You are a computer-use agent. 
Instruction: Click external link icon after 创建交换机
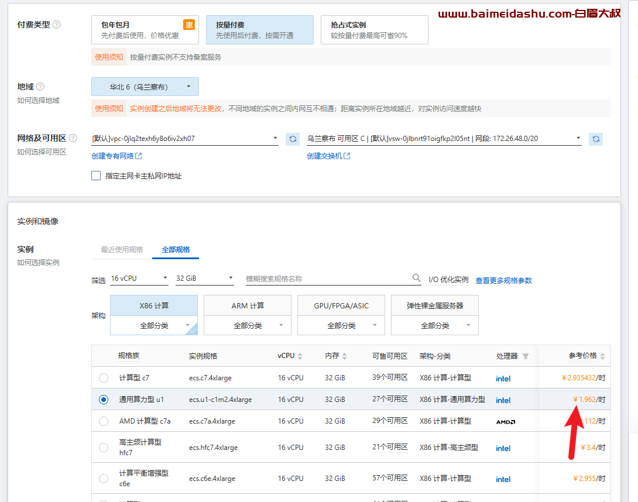(x=347, y=156)
